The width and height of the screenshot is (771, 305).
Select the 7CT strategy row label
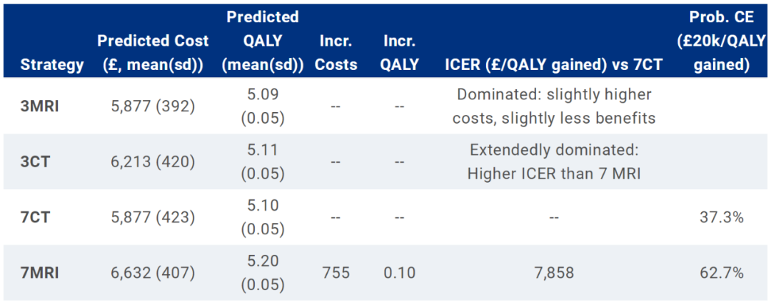(36, 216)
